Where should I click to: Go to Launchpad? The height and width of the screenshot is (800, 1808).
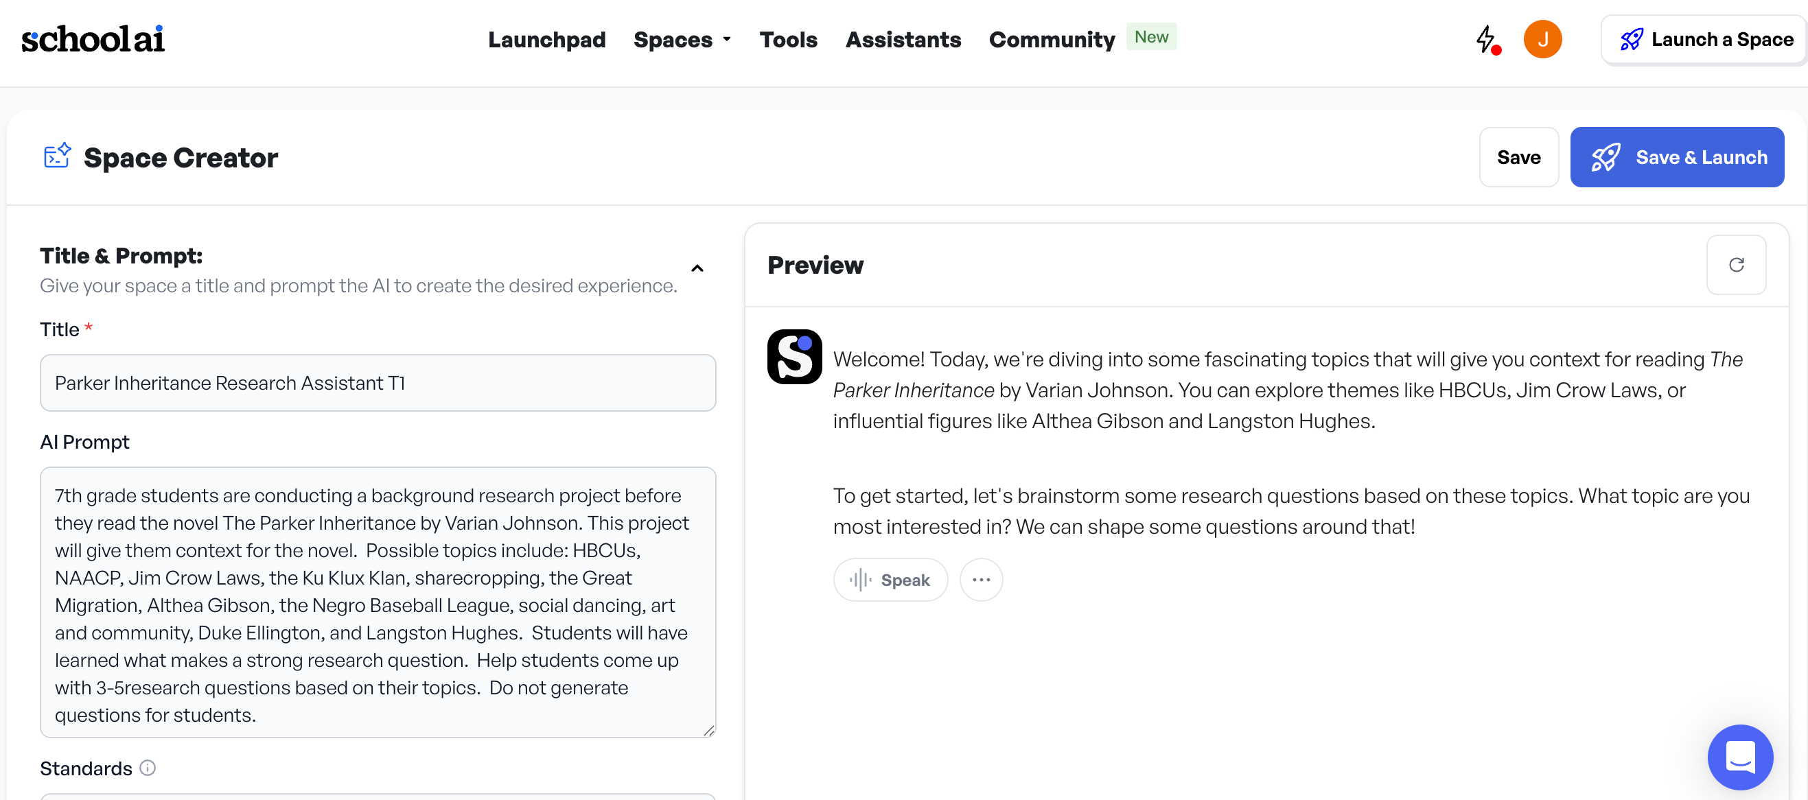tap(547, 40)
